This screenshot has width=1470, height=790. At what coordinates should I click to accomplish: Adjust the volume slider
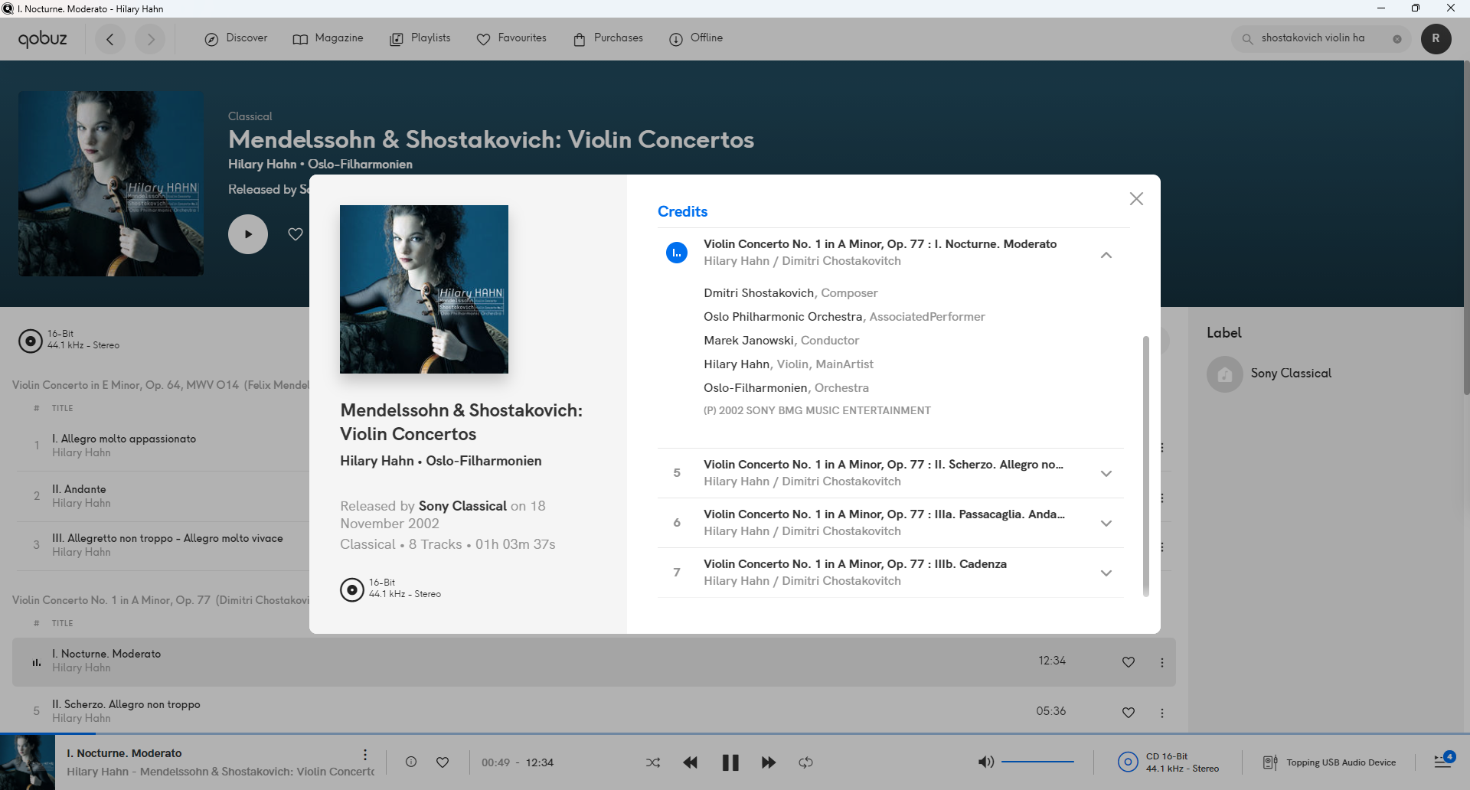point(1037,762)
